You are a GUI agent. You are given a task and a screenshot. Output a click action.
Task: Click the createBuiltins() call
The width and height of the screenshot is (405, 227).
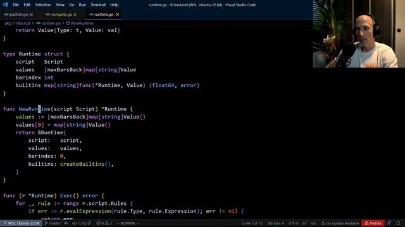pos(85,164)
